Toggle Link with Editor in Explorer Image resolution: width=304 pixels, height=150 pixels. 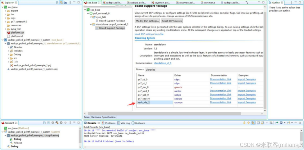(61, 3)
